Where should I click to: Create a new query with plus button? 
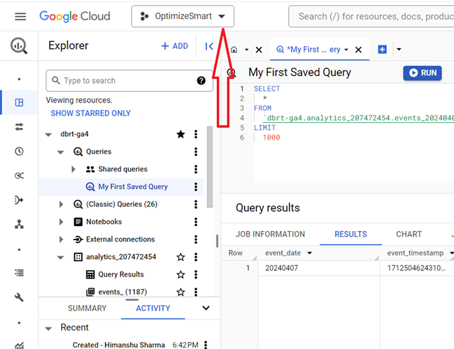[x=382, y=50]
